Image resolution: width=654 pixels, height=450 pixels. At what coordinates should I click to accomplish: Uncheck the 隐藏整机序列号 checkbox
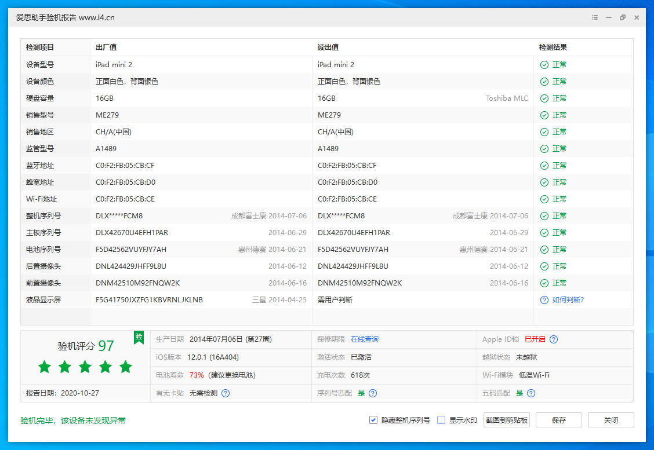click(373, 420)
